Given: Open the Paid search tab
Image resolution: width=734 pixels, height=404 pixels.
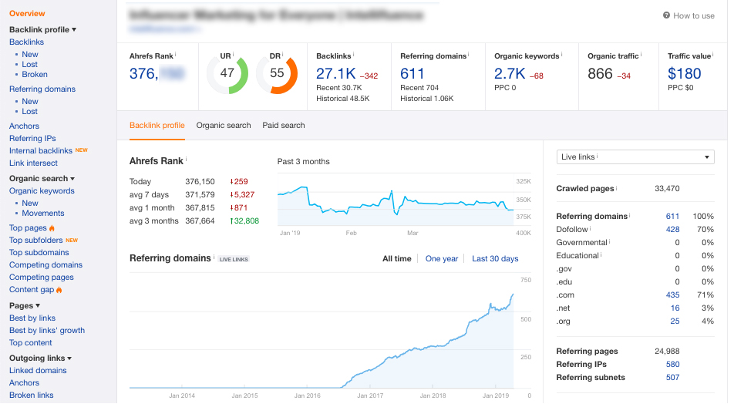Looking at the screenshot, I should (284, 126).
